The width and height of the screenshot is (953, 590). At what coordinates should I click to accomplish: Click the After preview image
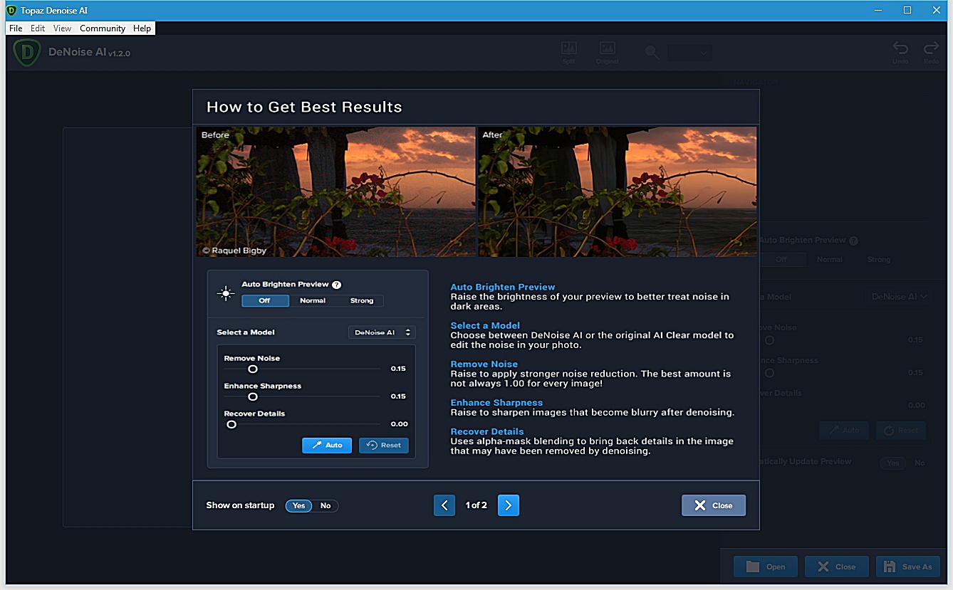tap(617, 192)
